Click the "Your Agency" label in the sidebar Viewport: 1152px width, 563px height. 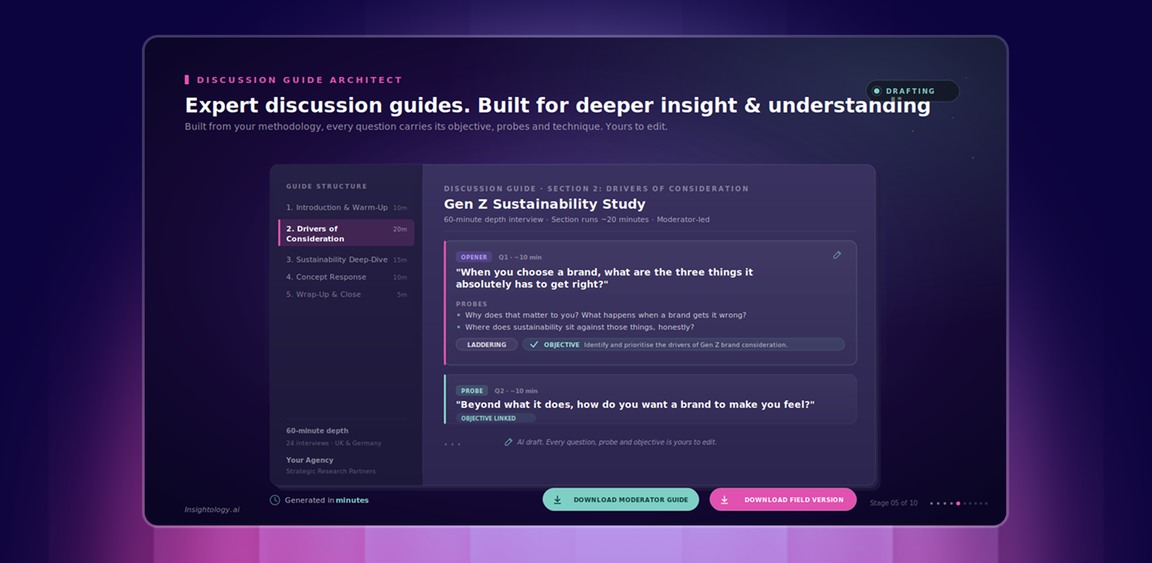pyautogui.click(x=309, y=460)
